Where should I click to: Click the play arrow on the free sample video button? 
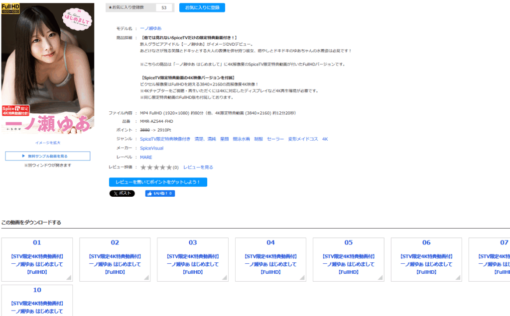(23, 156)
